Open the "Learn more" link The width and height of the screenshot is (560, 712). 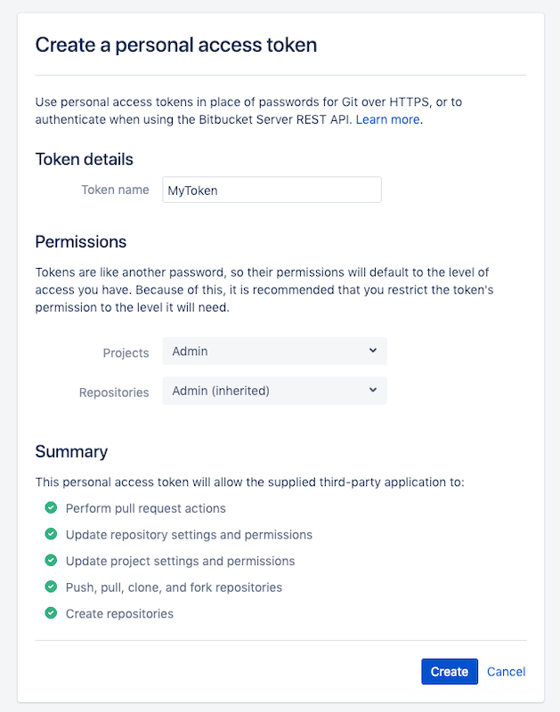pyautogui.click(x=388, y=119)
